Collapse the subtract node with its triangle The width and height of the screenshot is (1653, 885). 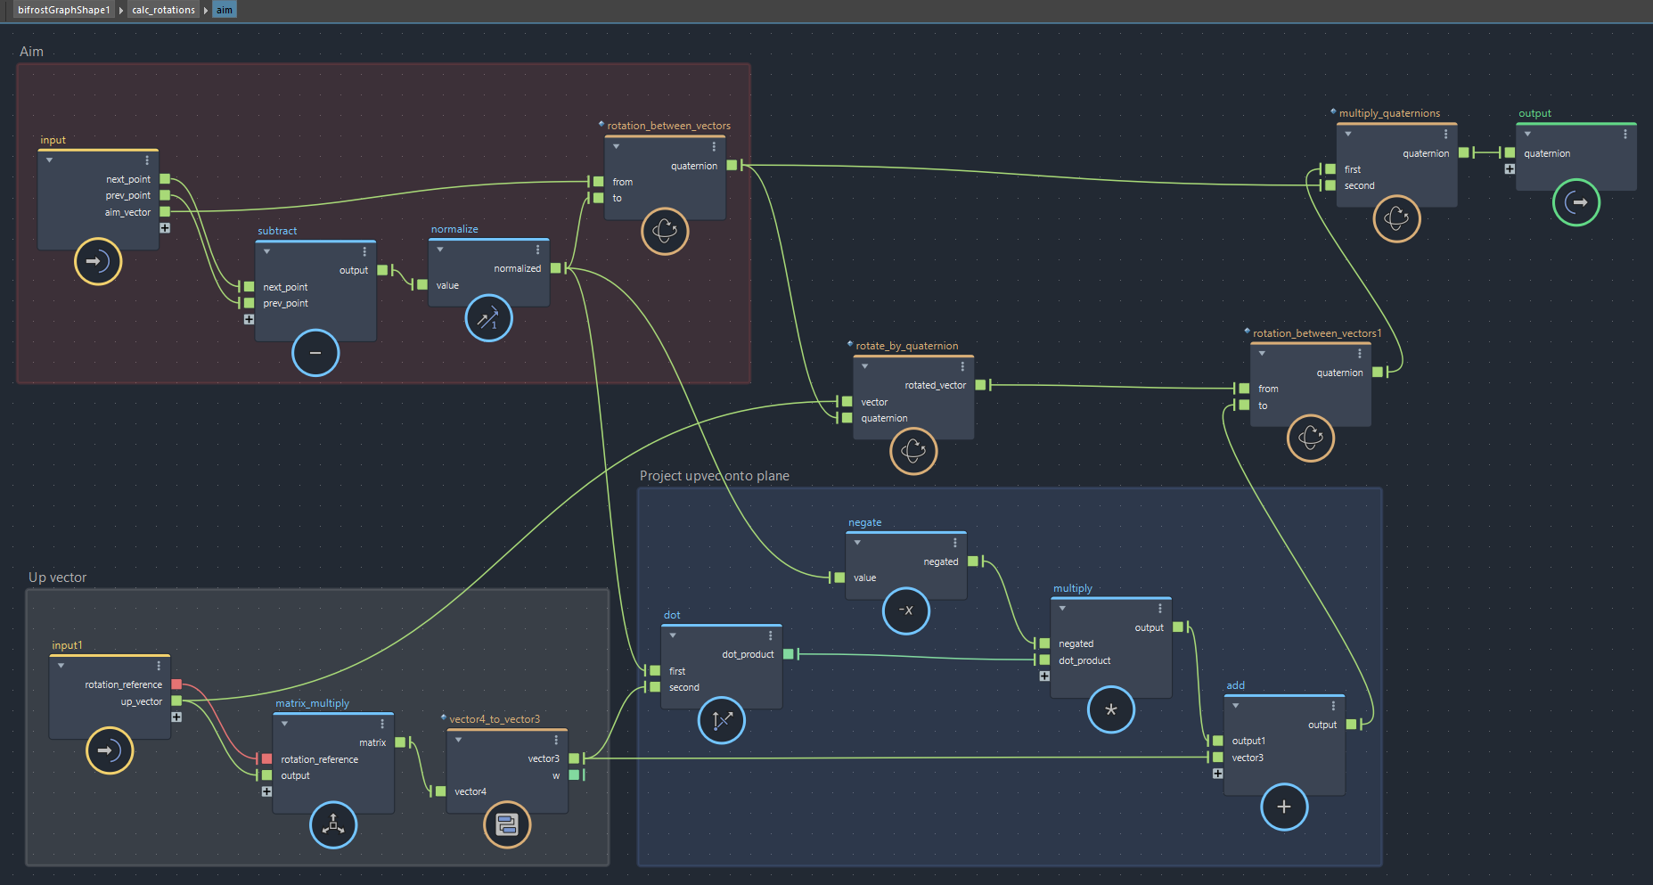click(266, 251)
